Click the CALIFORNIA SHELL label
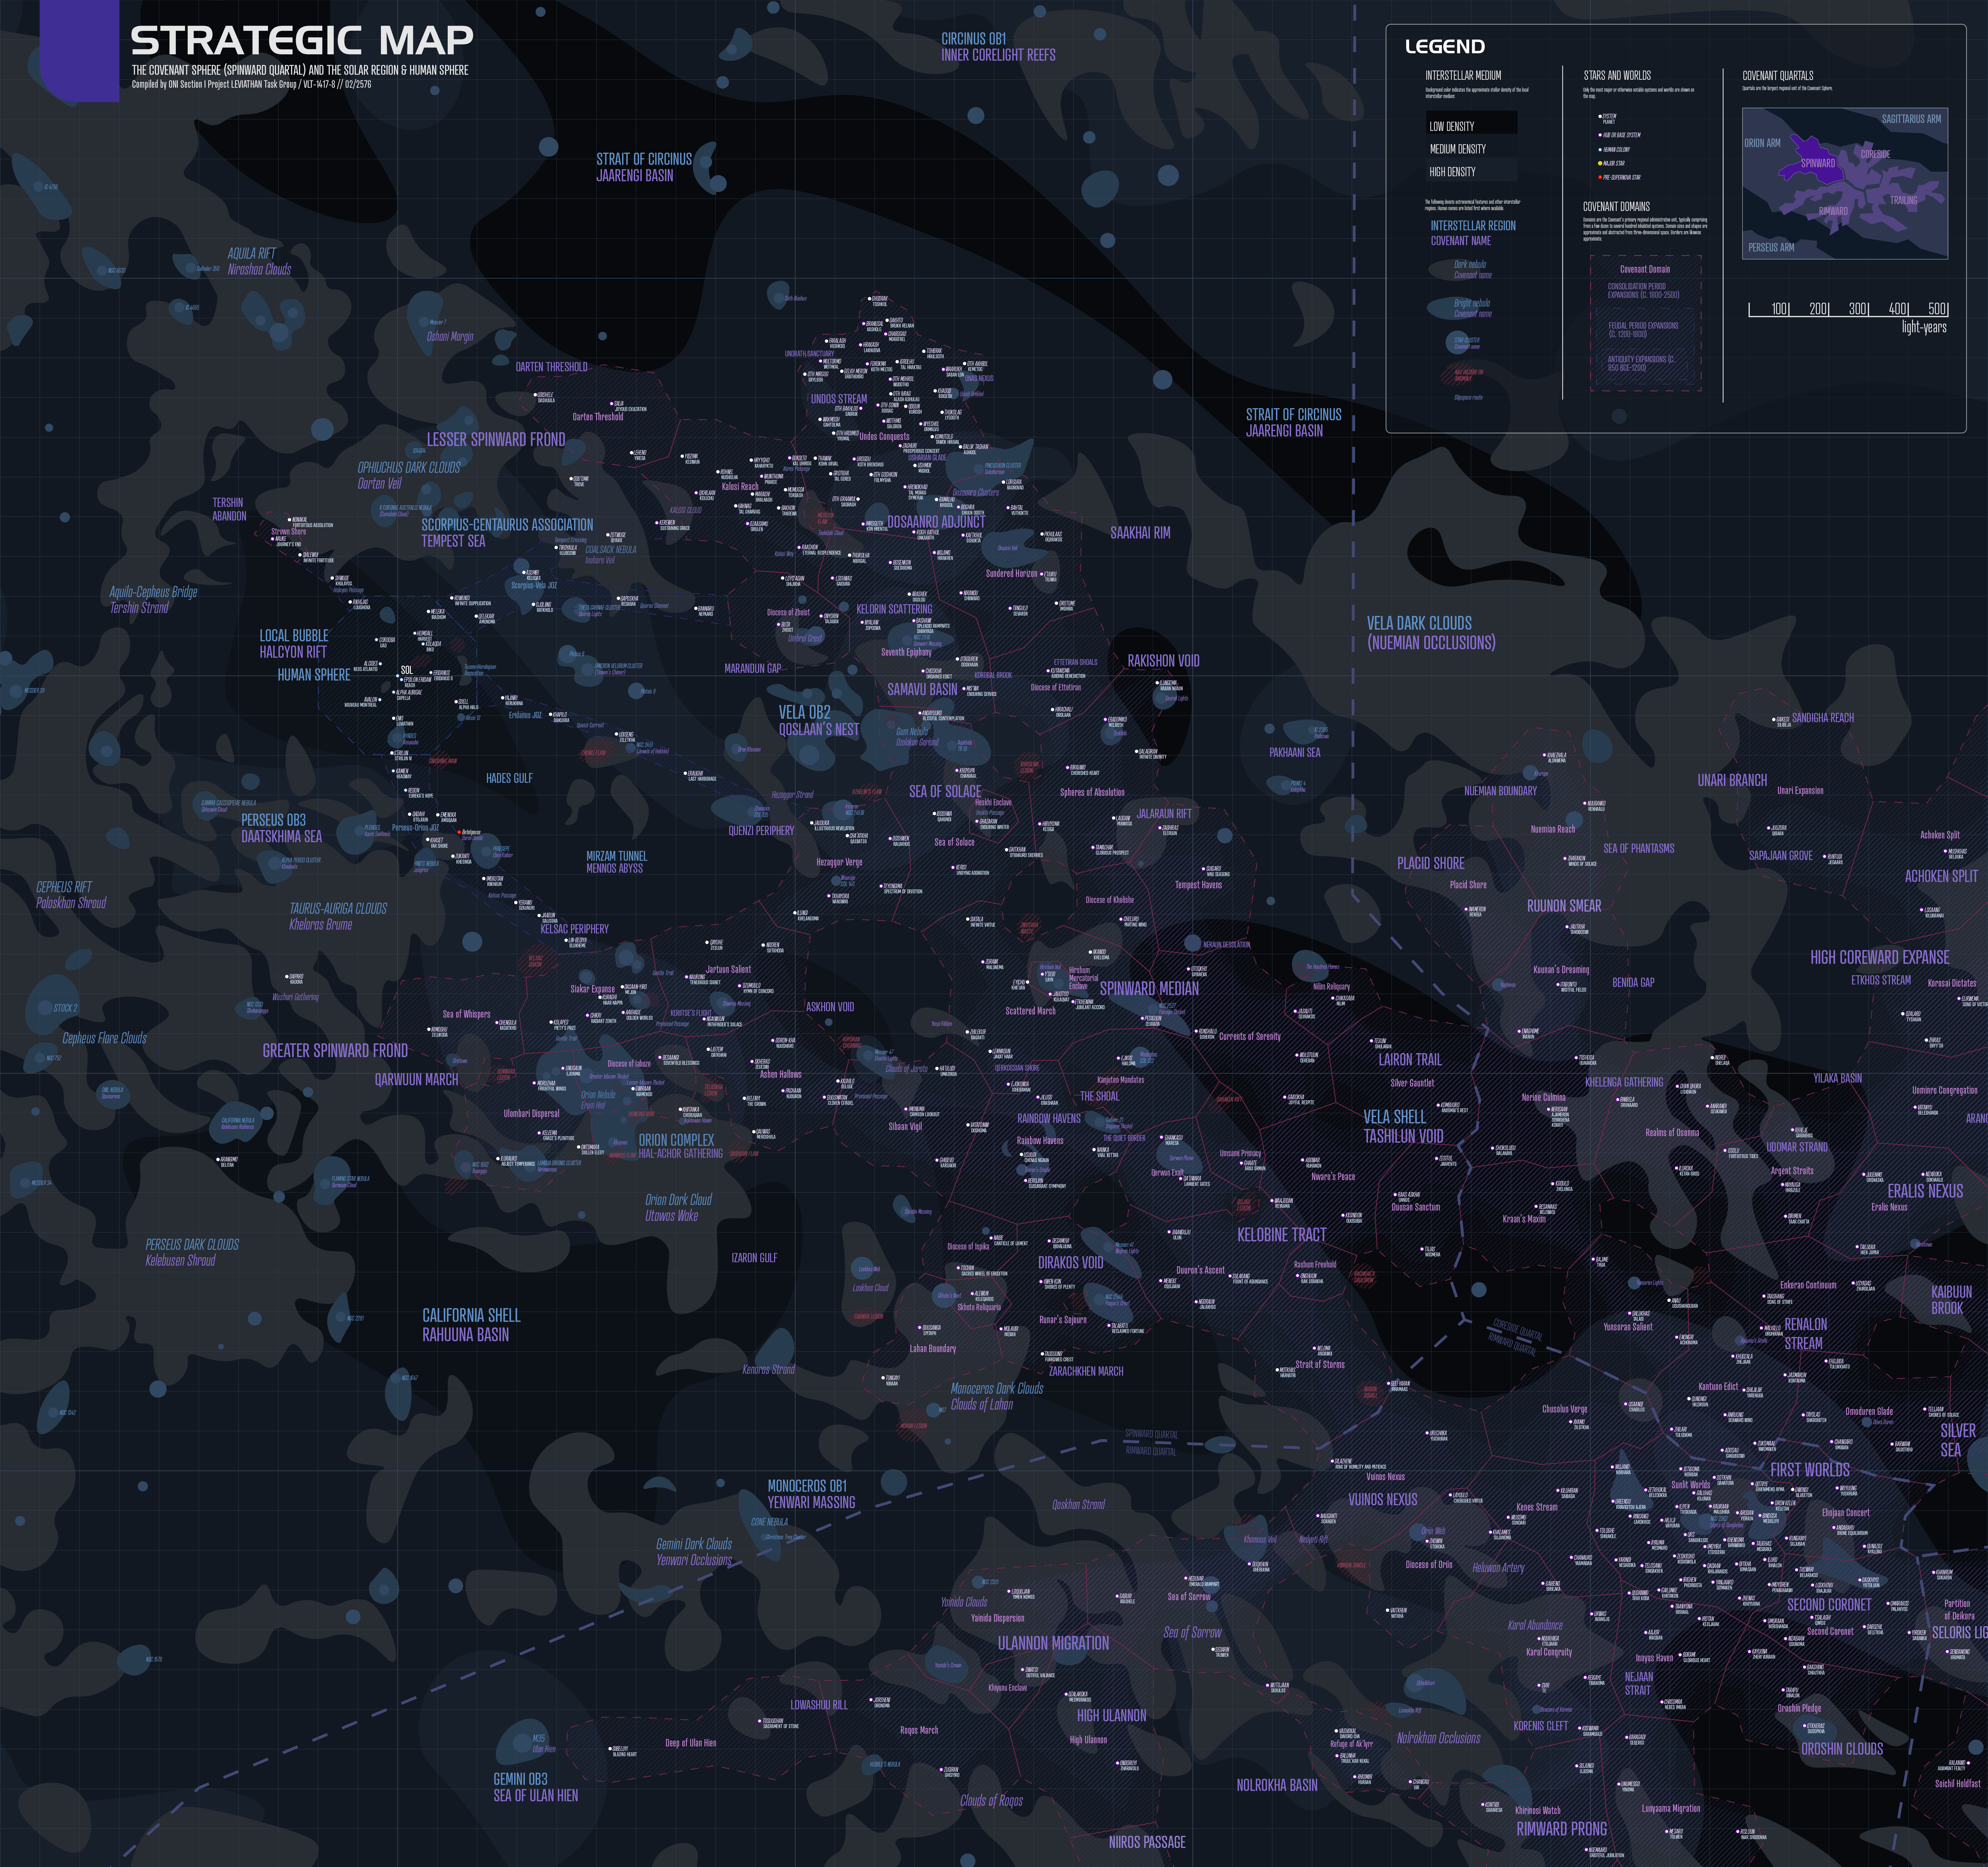Viewport: 1988px width, 1867px height. (471, 1316)
